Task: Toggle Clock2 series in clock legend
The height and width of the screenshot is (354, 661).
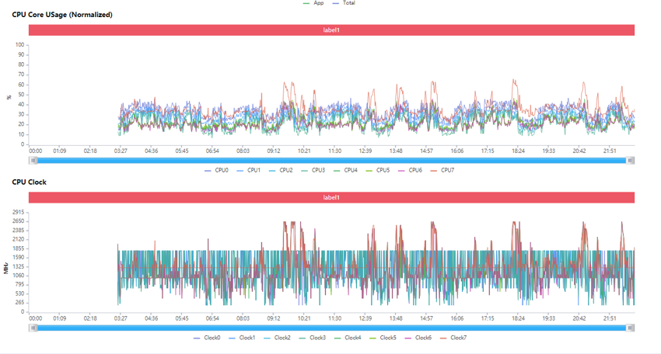Action: coord(278,338)
